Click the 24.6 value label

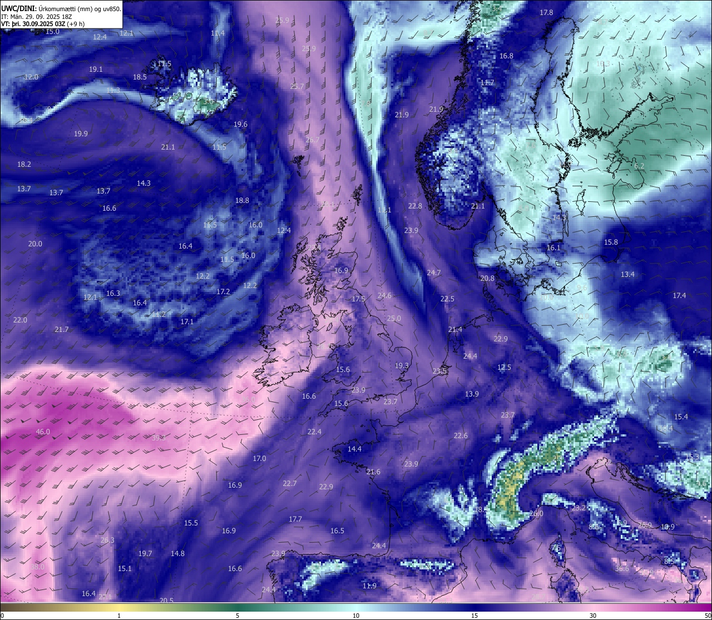tap(384, 296)
